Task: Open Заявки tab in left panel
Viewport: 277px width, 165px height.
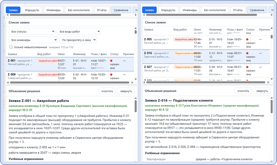Action: (x=13, y=10)
